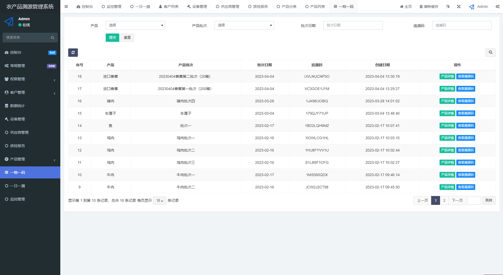This screenshot has width=503, height=275.
Task: Focus the 追溯码 input field
Action: pos(462,25)
